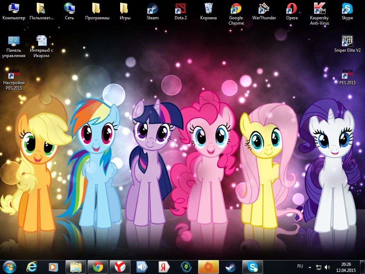Open the Kaspersky Anti-Virus shortcut
Image resolution: width=365 pixels, height=274 pixels.
click(319, 14)
